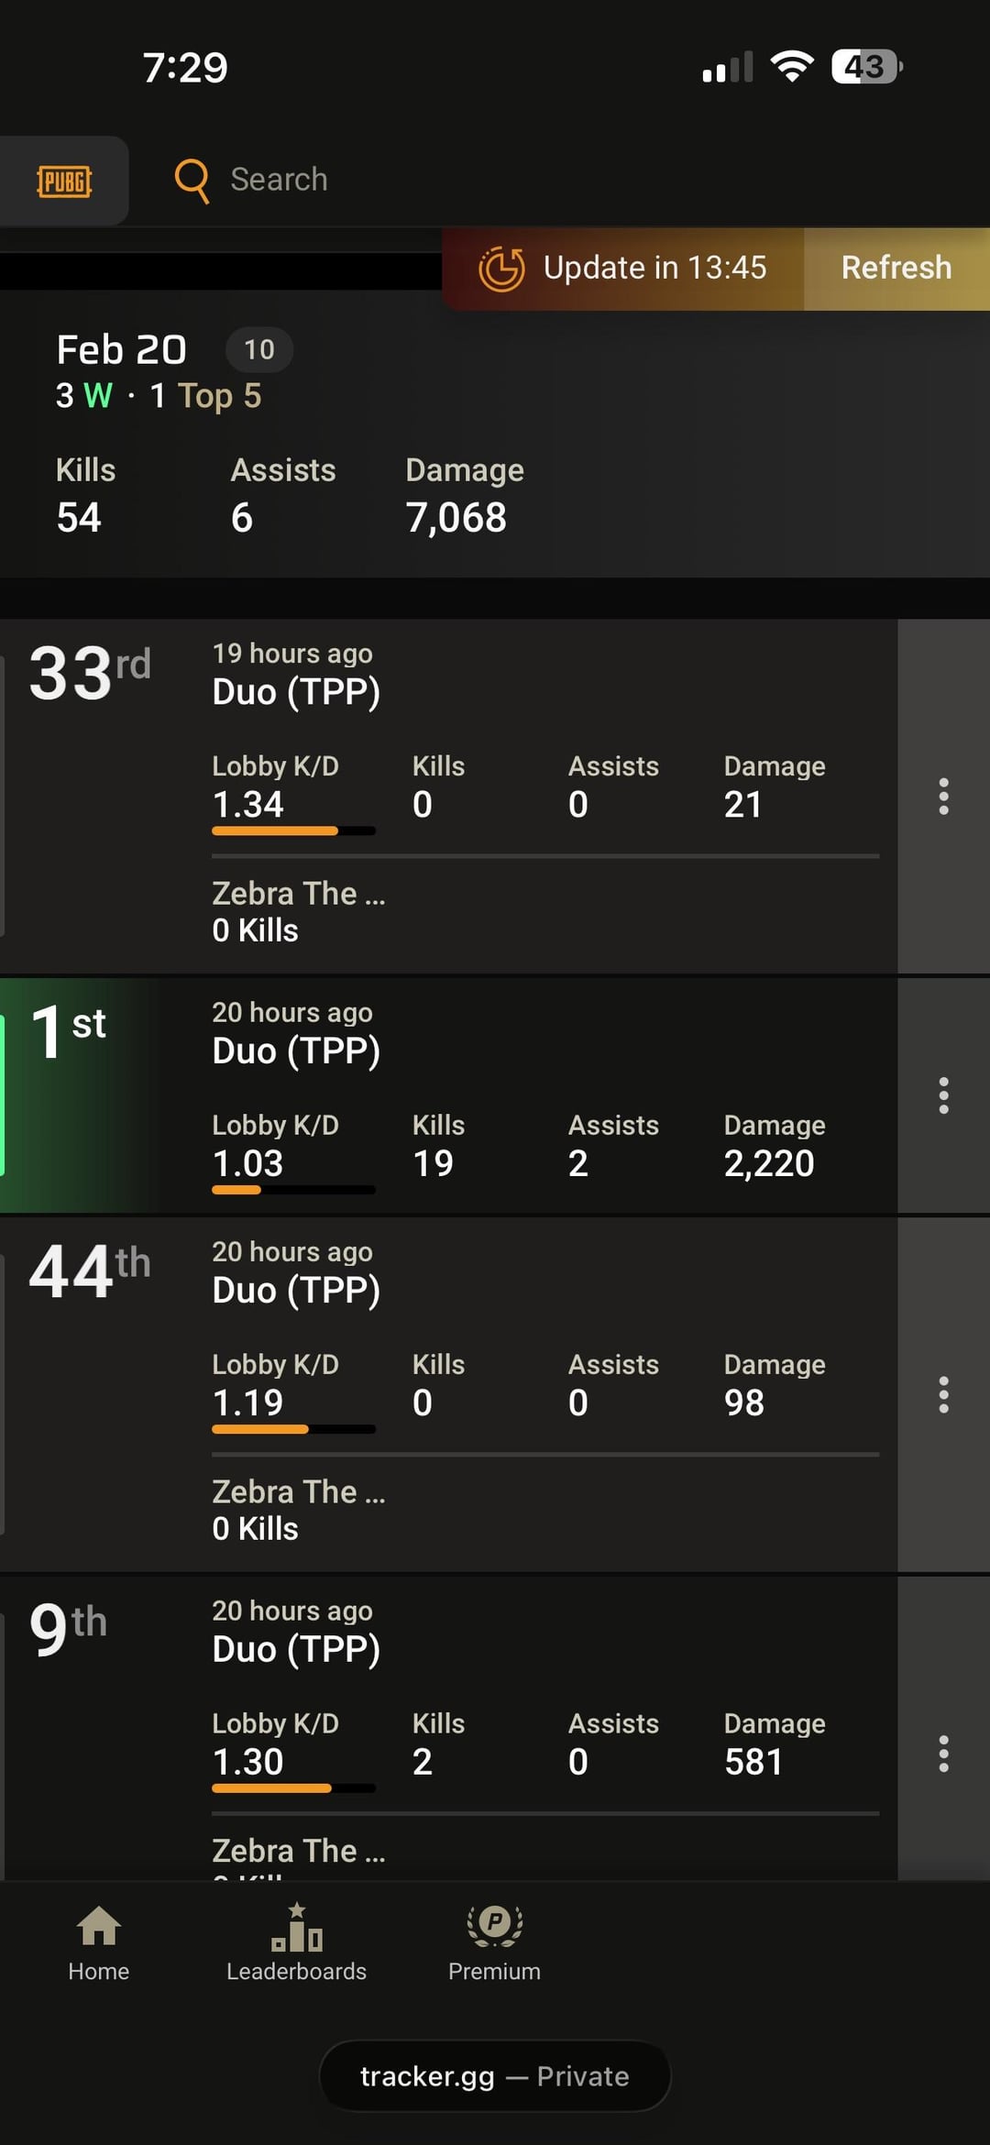The image size is (990, 2145).
Task: Tap the battery indicator icon
Action: click(866, 66)
